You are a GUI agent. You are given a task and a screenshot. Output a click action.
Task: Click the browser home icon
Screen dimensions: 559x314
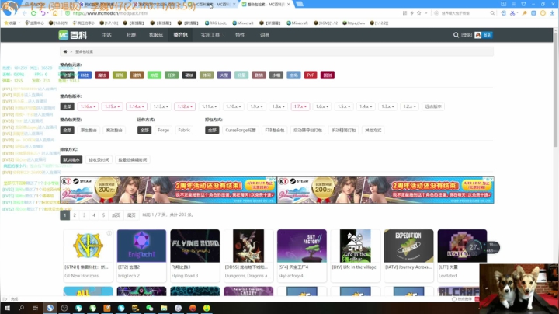point(55,13)
